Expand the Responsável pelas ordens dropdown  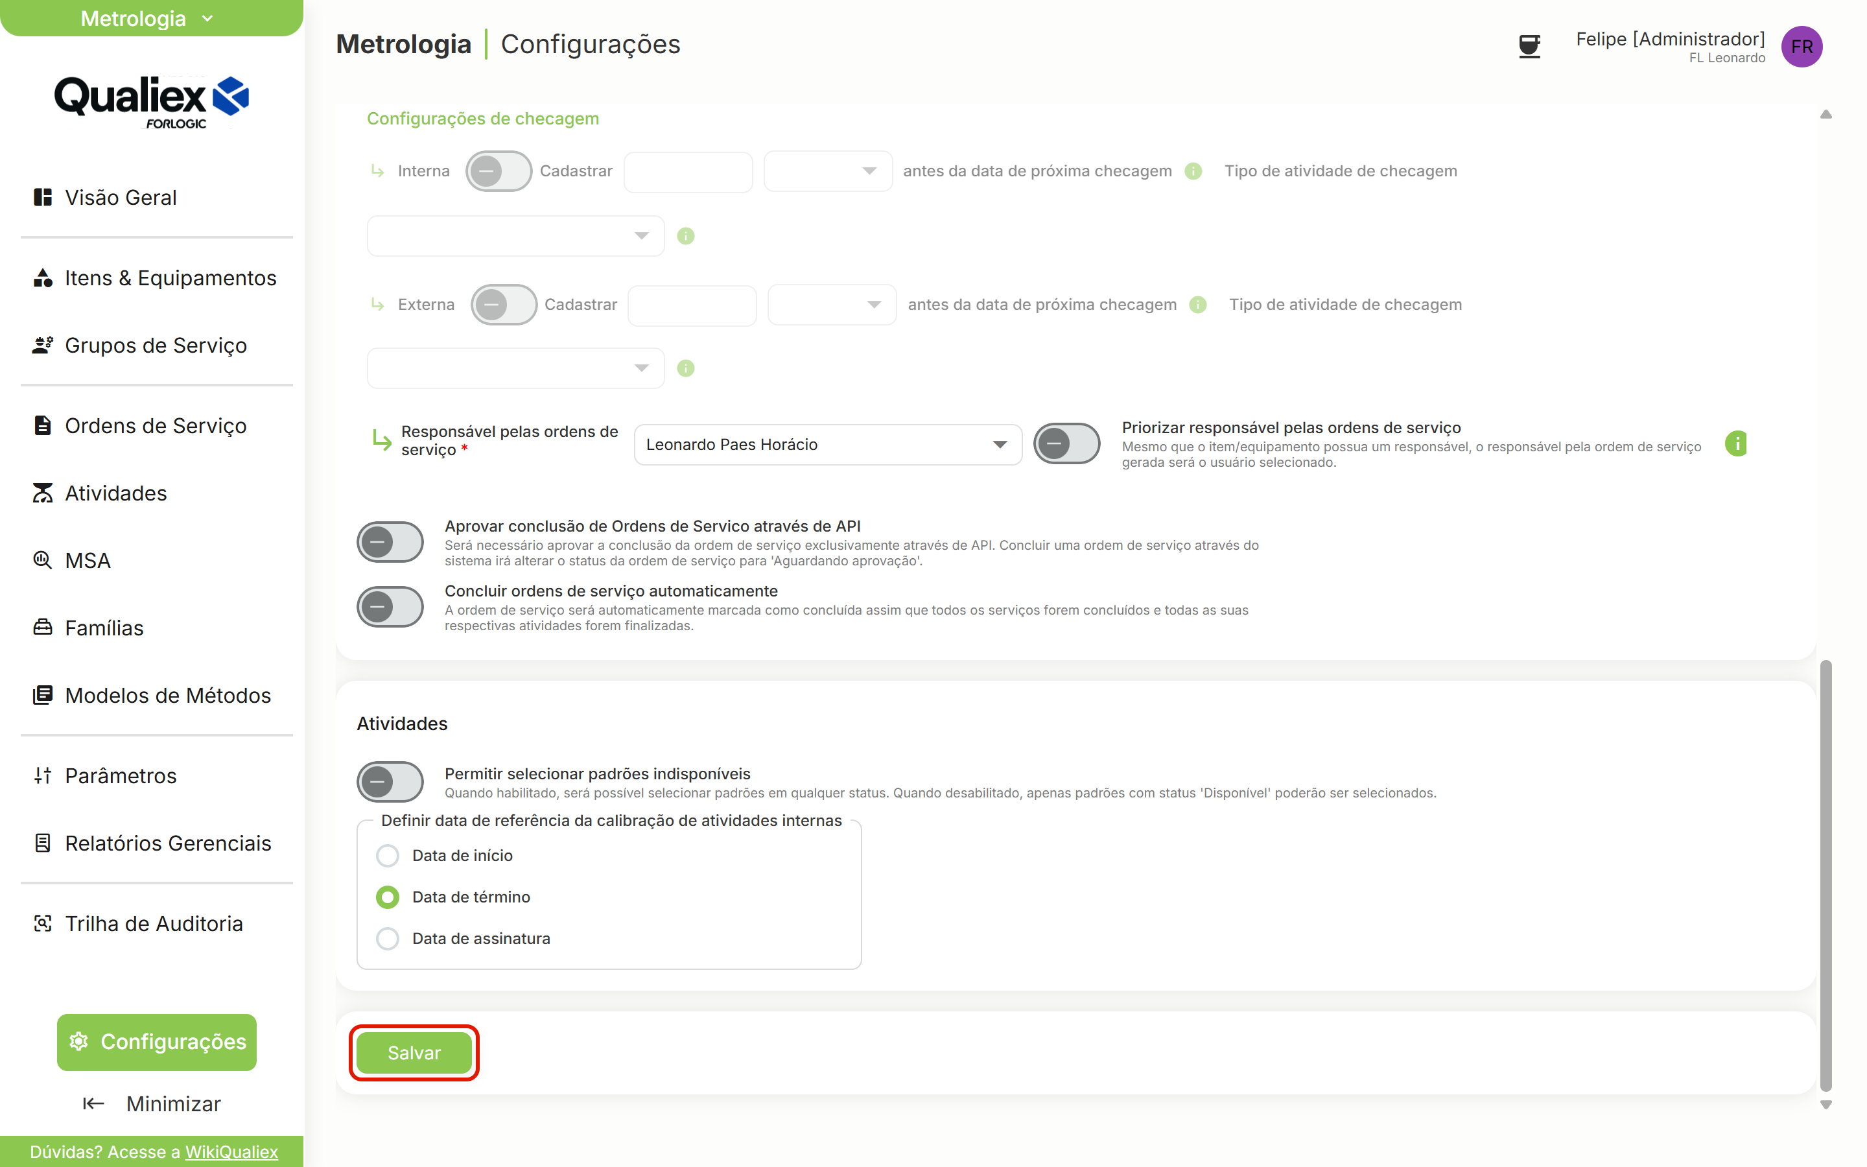tap(828, 445)
